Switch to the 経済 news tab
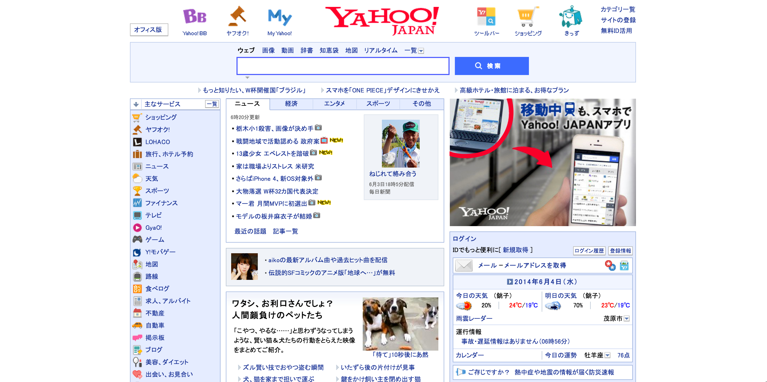This screenshot has width=767, height=382. click(x=291, y=103)
